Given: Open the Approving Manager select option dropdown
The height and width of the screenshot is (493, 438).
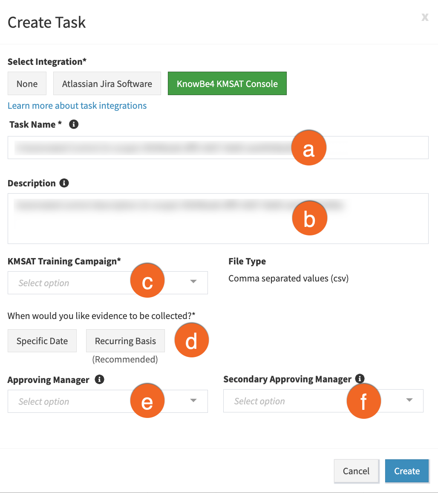Looking at the screenshot, I should [193, 401].
